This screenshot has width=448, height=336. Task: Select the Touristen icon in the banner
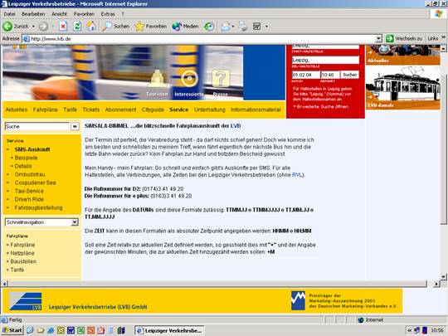157,79
